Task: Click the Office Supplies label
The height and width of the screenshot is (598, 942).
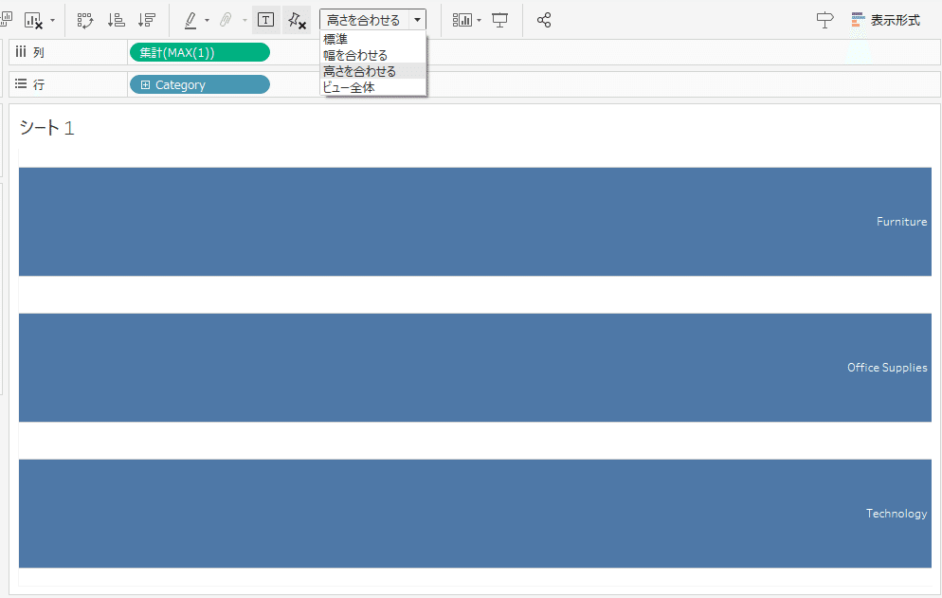Action: (x=887, y=368)
